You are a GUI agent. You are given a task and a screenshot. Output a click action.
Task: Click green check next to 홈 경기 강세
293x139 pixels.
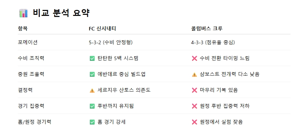tap(92, 122)
